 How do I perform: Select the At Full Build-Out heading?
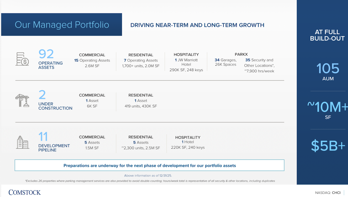327,35
